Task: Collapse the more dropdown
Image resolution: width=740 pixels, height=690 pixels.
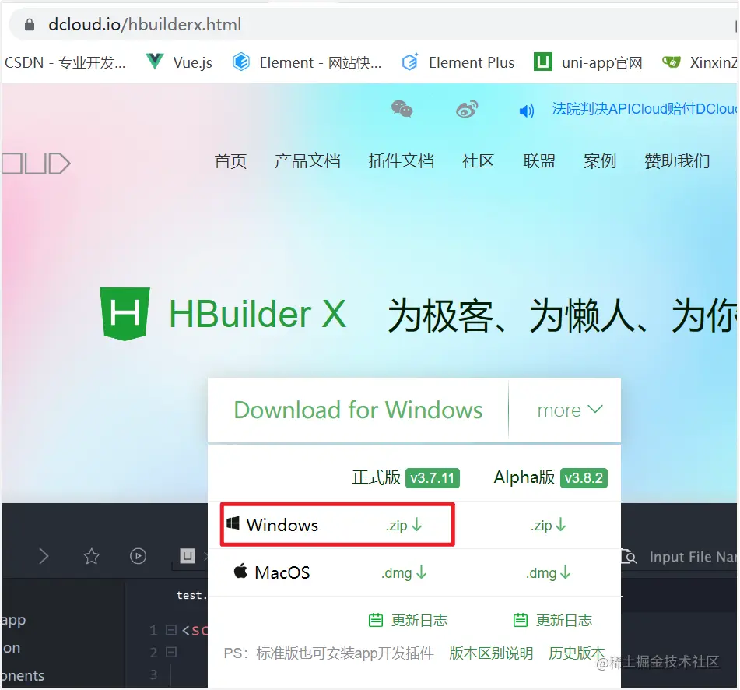Action: tap(570, 410)
